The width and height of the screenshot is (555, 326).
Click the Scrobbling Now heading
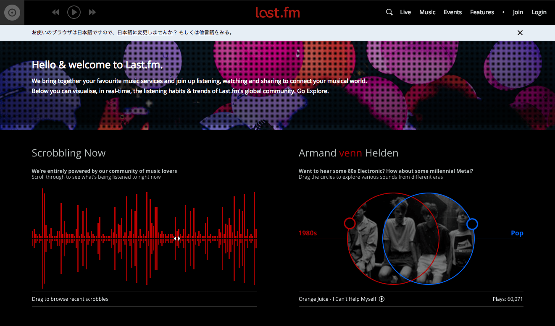click(x=69, y=153)
